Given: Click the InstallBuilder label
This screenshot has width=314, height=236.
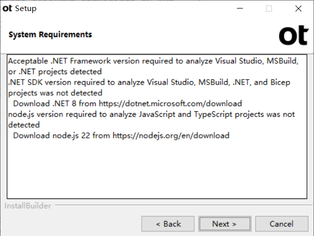Looking at the screenshot, I should (x=28, y=206).
